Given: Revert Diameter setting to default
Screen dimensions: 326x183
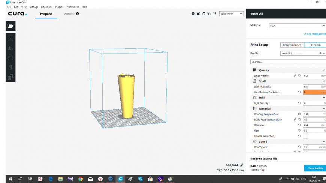Looking at the screenshot, I should point(299,125).
